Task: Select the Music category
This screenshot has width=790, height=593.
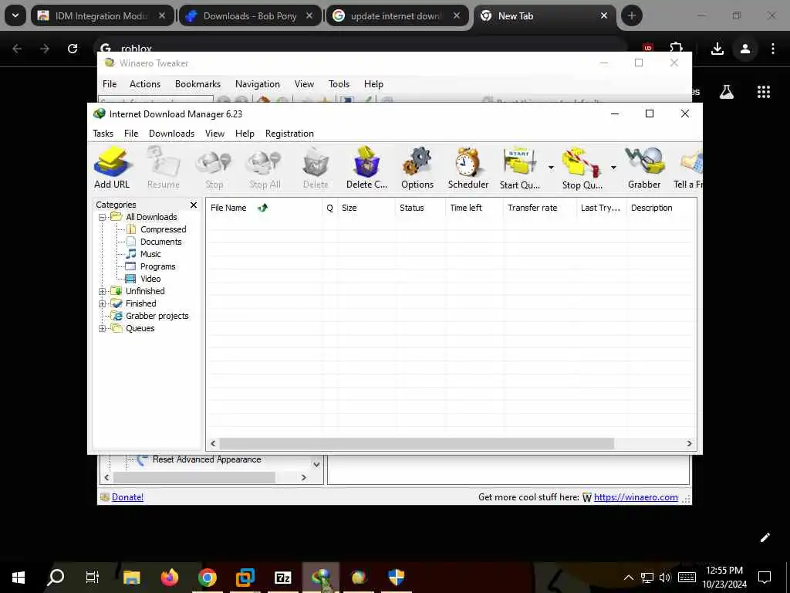Action: tap(150, 254)
